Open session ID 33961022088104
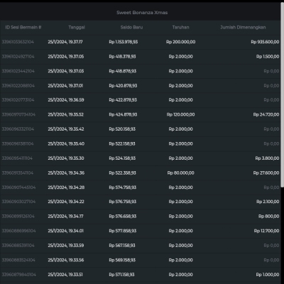The width and height of the screenshot is (284, 284). [x=18, y=86]
